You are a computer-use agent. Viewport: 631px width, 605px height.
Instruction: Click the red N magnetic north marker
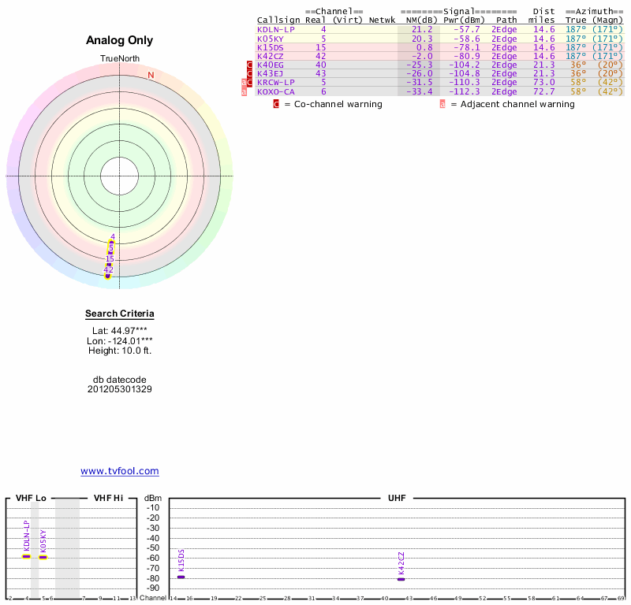[x=151, y=75]
